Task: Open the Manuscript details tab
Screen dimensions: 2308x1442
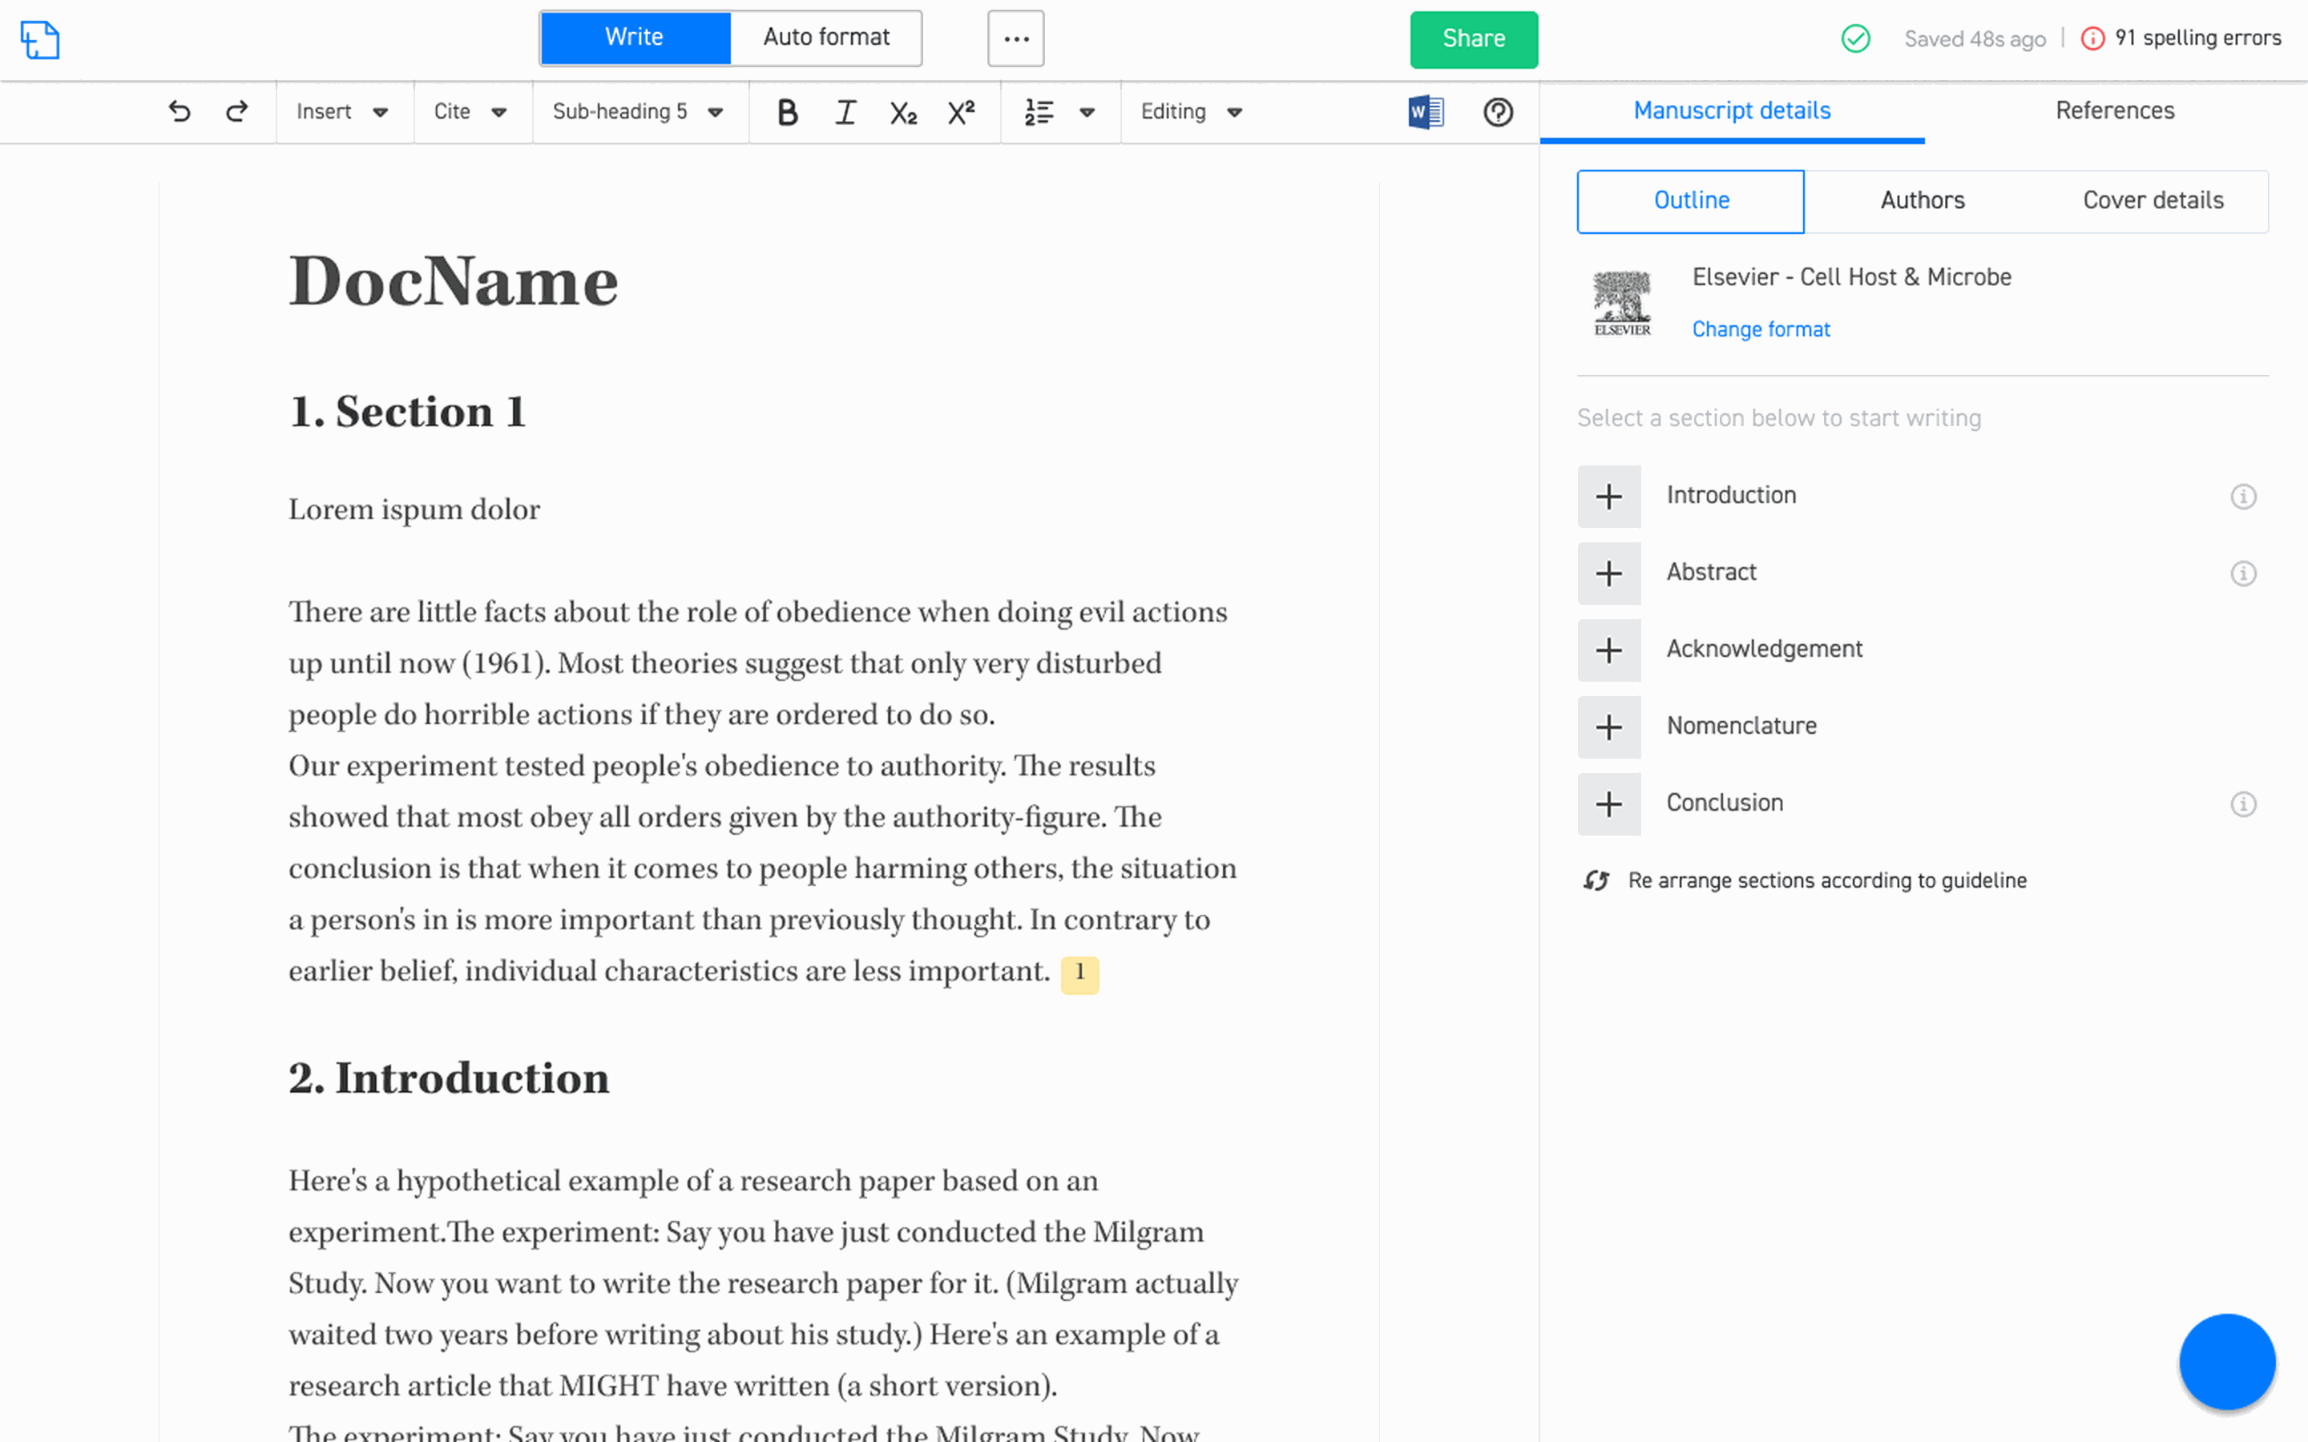Action: 1732,111
